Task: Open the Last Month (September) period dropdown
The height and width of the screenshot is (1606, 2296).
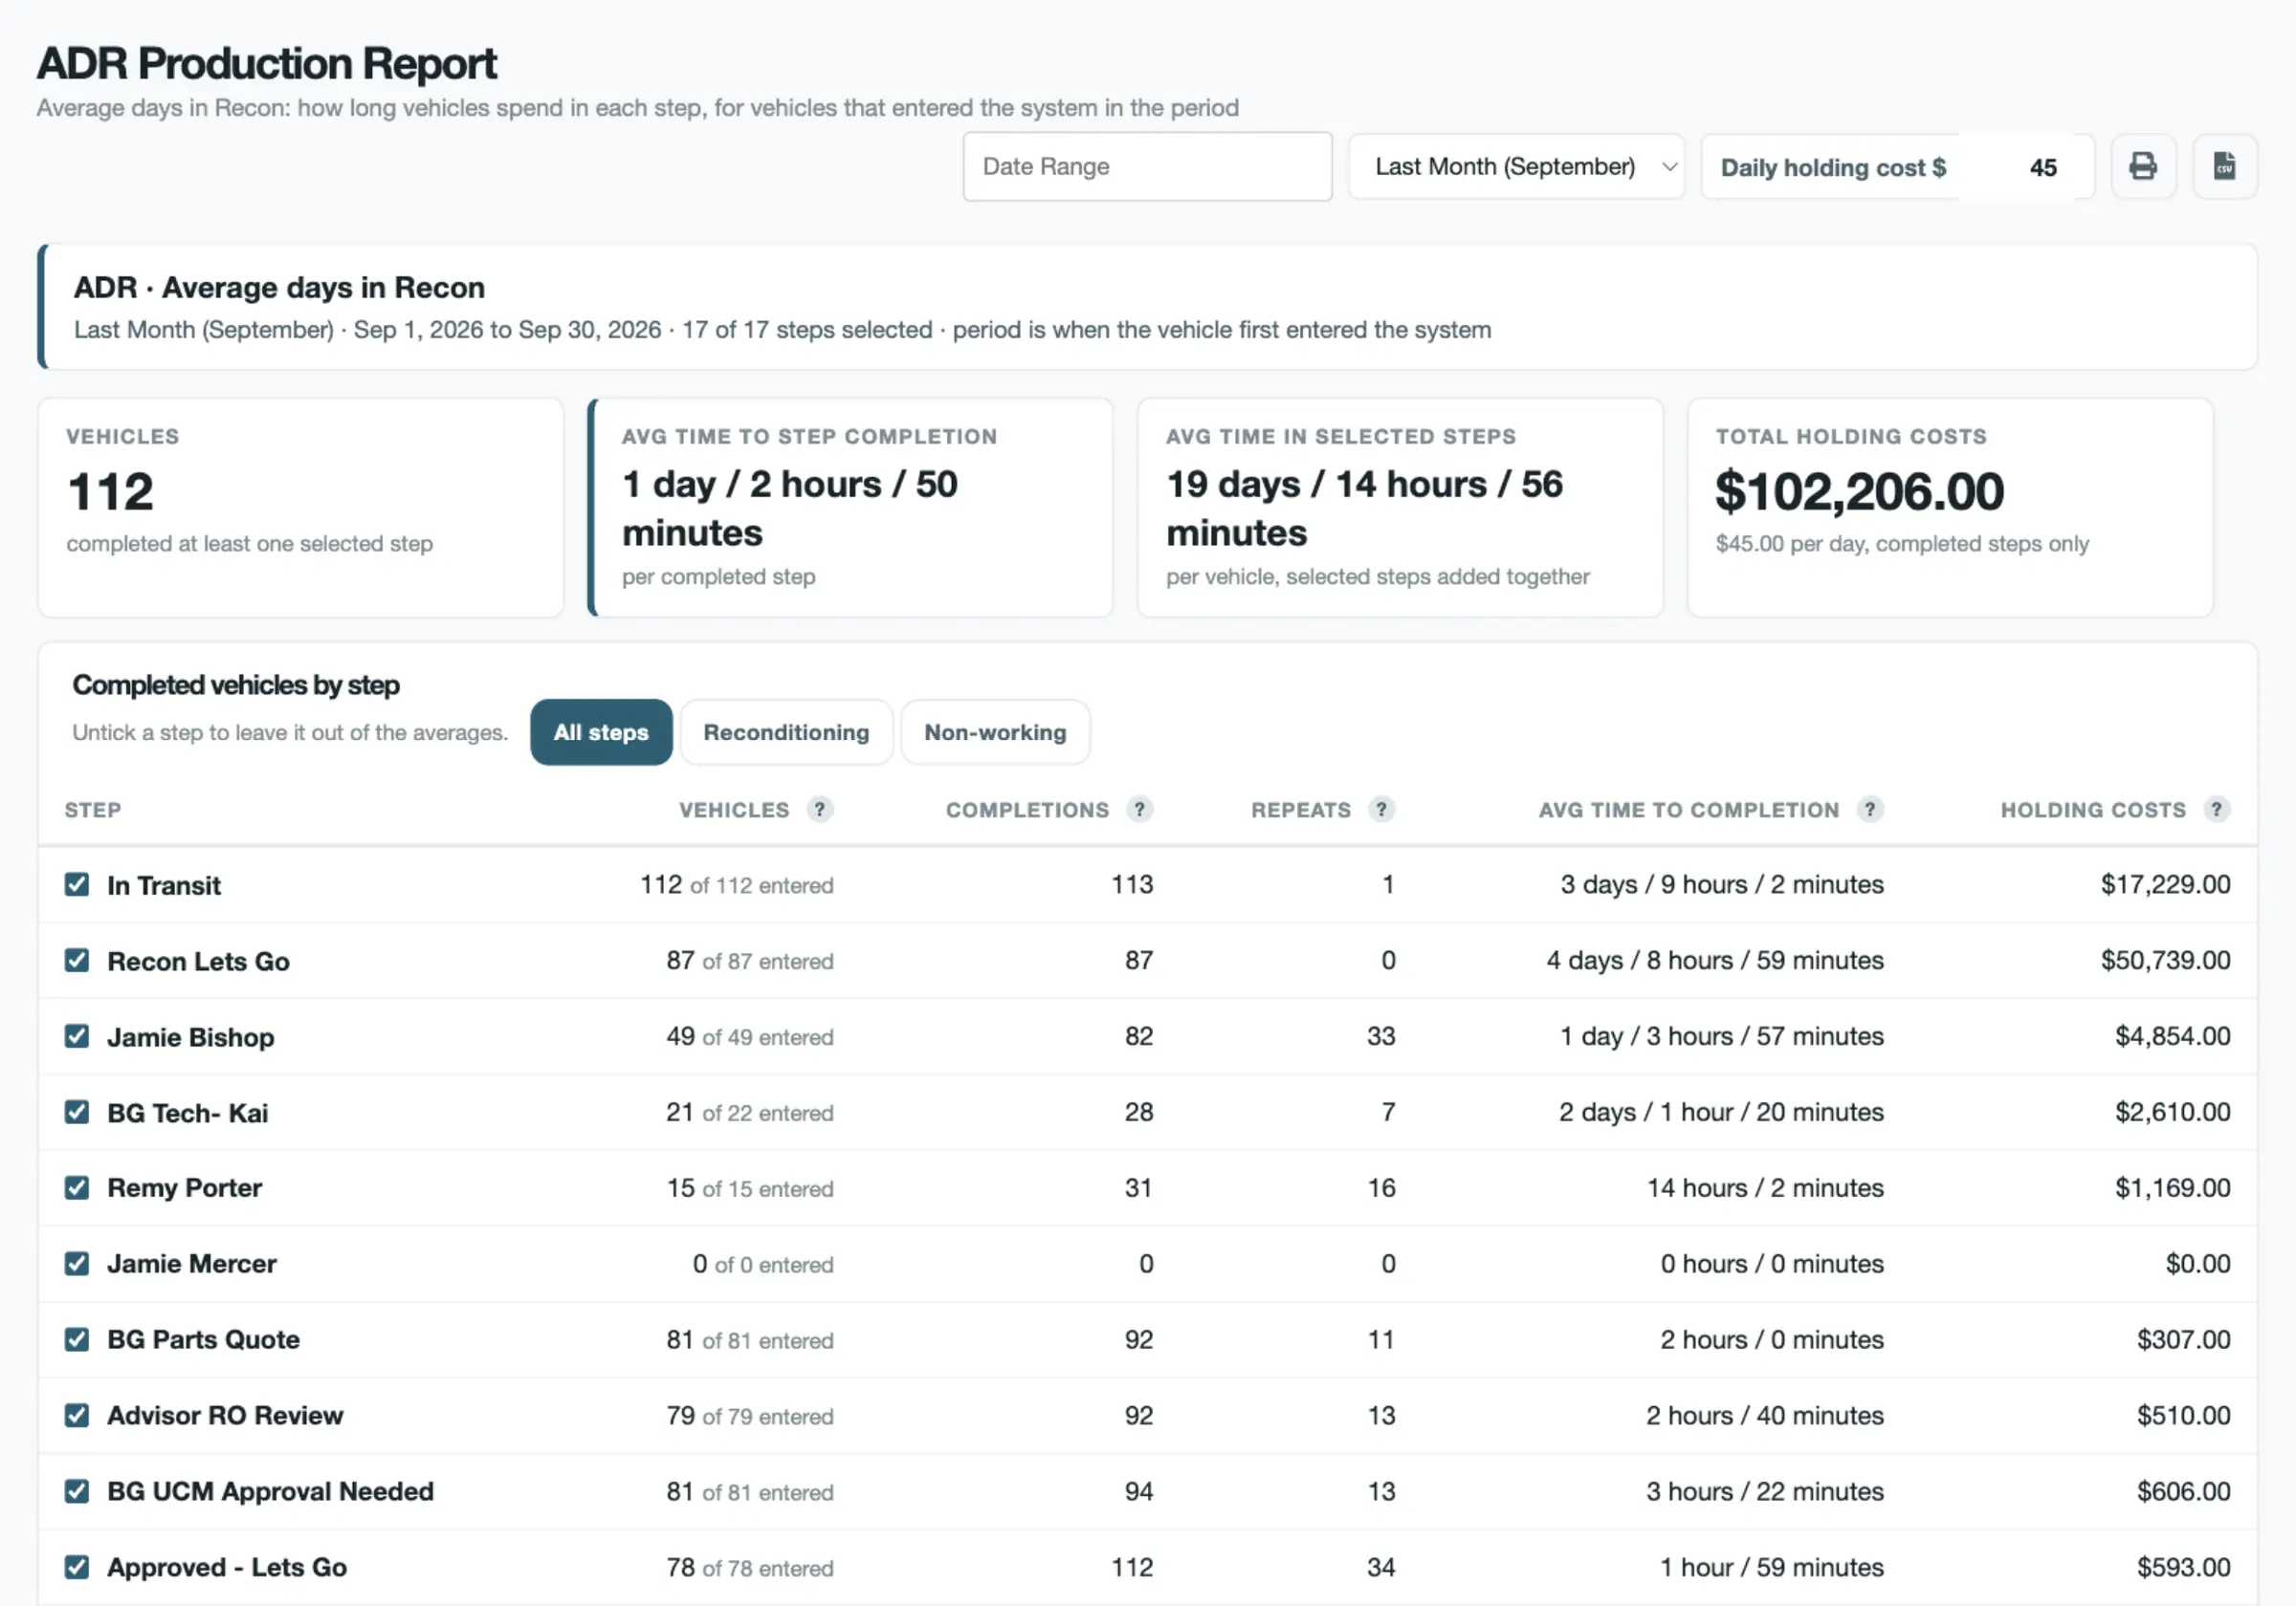Action: 1516,166
